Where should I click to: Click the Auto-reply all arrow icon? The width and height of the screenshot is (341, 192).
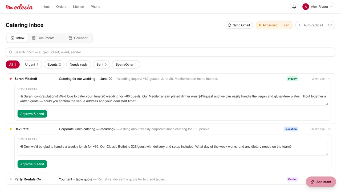tap(300, 25)
